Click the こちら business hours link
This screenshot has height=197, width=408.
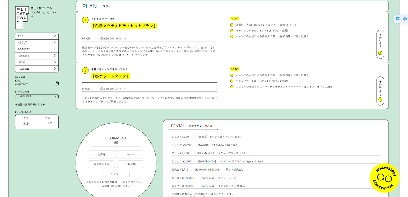pos(41,104)
